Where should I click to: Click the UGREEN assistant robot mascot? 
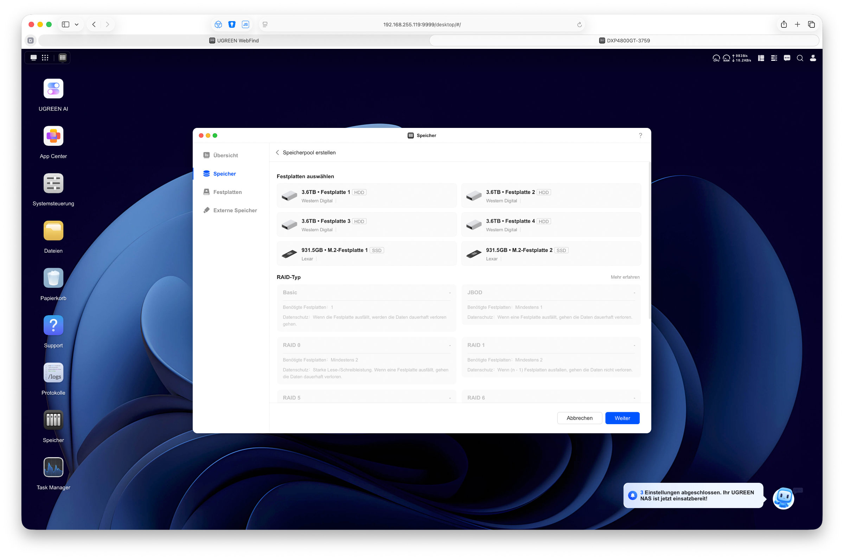point(783,498)
